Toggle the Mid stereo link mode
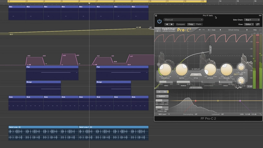 tap(166, 110)
